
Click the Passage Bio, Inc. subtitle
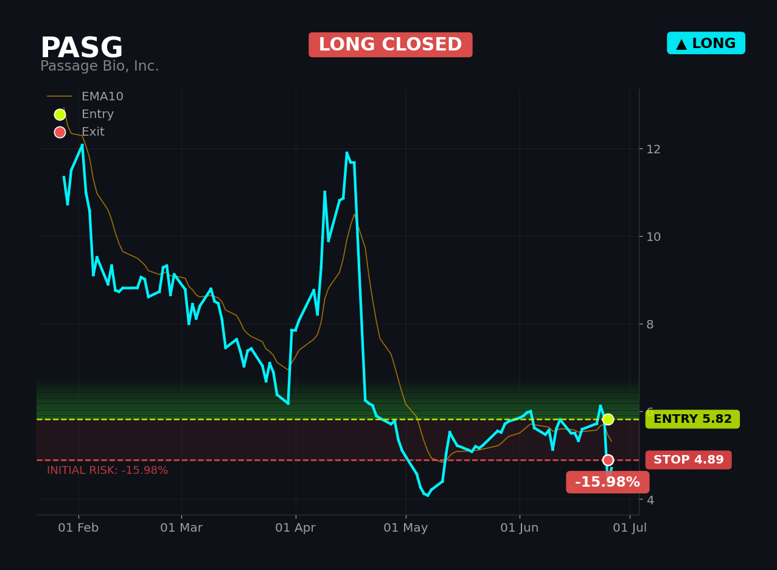click(100, 66)
